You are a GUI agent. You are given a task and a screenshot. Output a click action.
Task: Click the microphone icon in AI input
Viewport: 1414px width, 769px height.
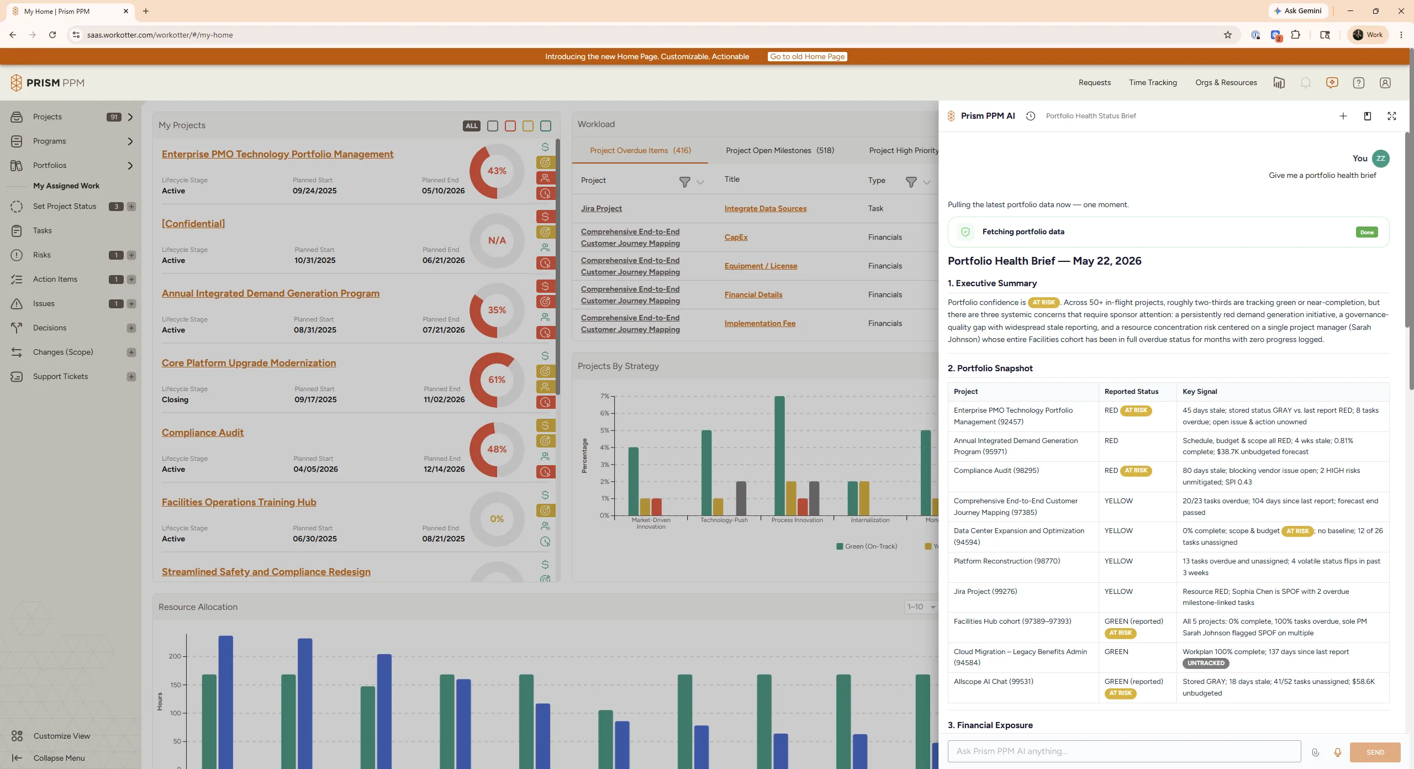(x=1337, y=752)
